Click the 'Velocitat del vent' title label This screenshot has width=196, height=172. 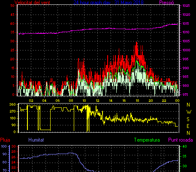(x=32, y=3)
